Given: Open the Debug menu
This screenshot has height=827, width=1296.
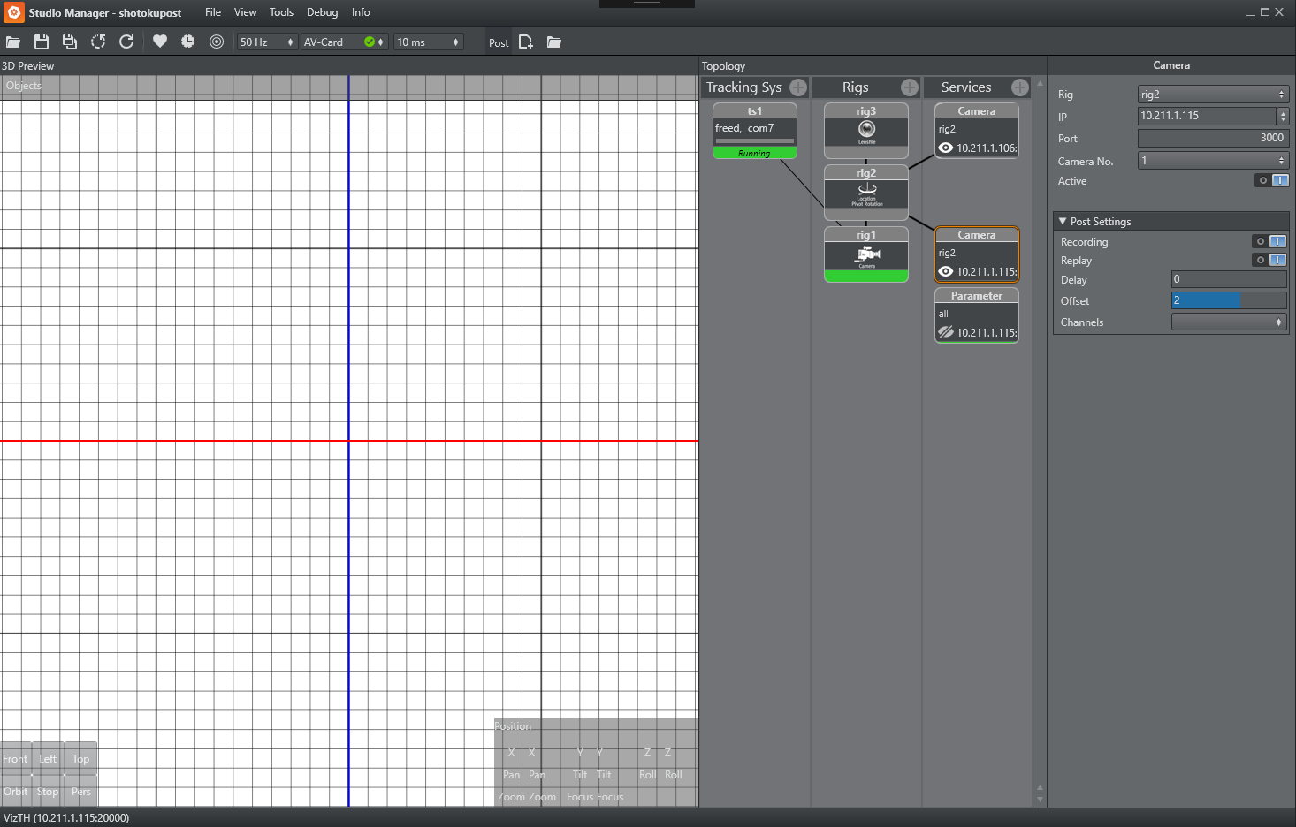Looking at the screenshot, I should [322, 12].
